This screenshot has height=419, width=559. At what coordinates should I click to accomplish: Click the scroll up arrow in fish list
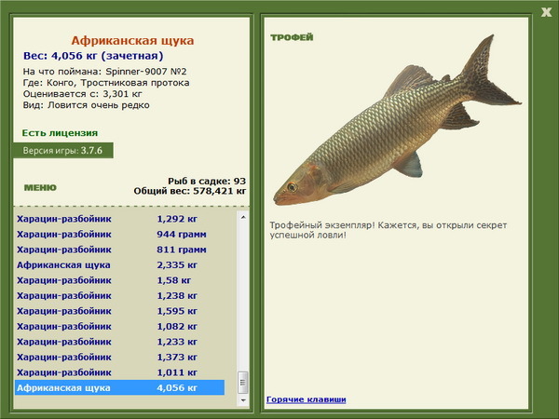pyautogui.click(x=243, y=217)
